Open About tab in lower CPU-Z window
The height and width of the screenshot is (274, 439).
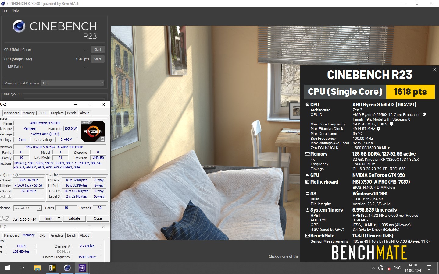[84, 235]
